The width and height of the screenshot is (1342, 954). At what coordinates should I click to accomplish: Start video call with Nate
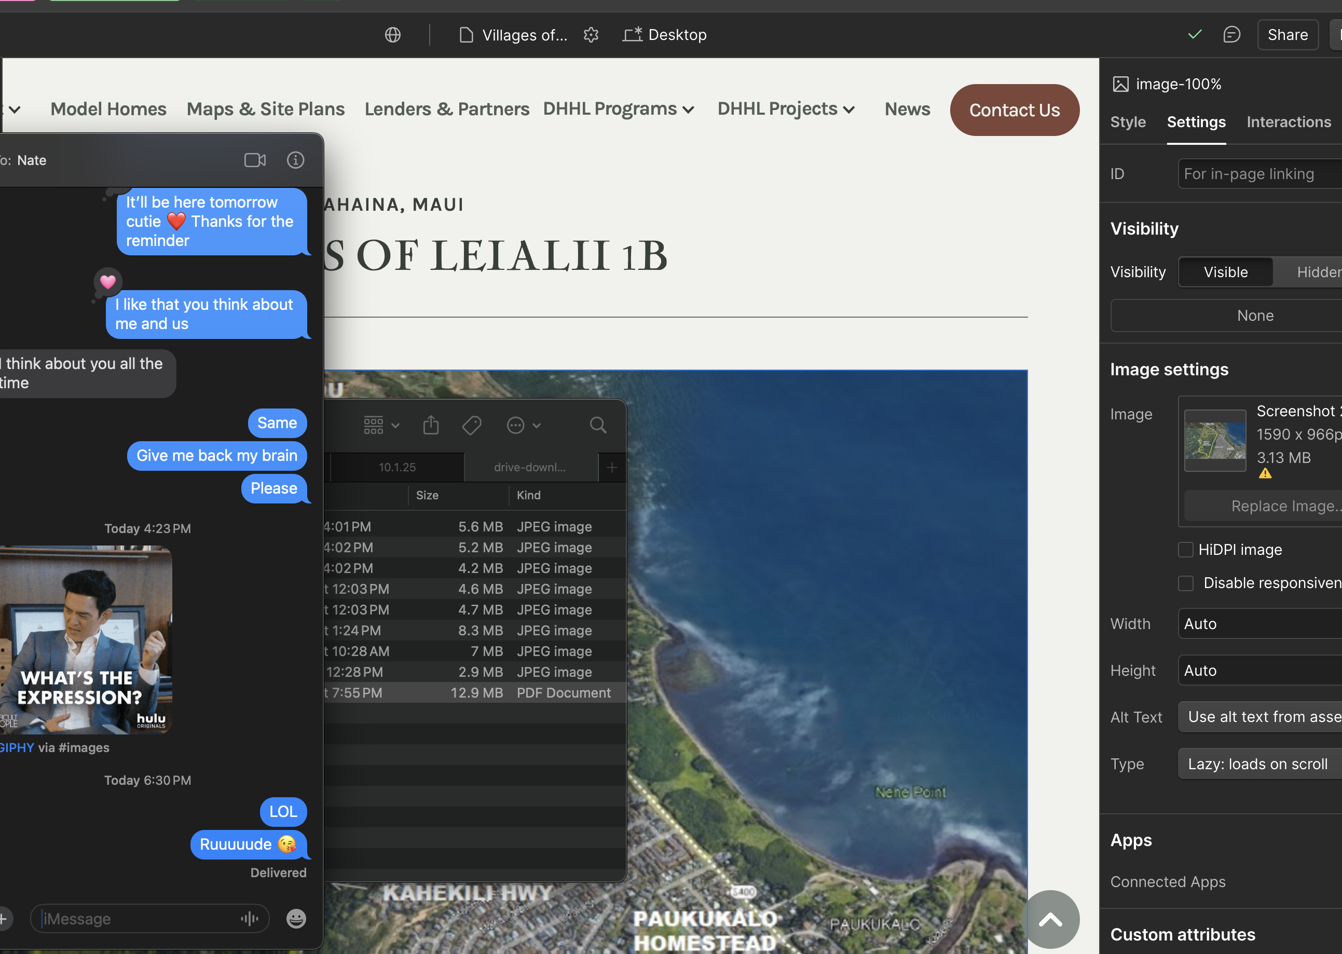[x=255, y=160]
